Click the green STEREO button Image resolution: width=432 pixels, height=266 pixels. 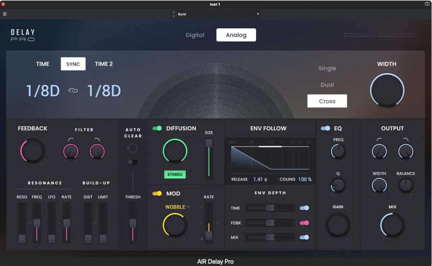[175, 174]
